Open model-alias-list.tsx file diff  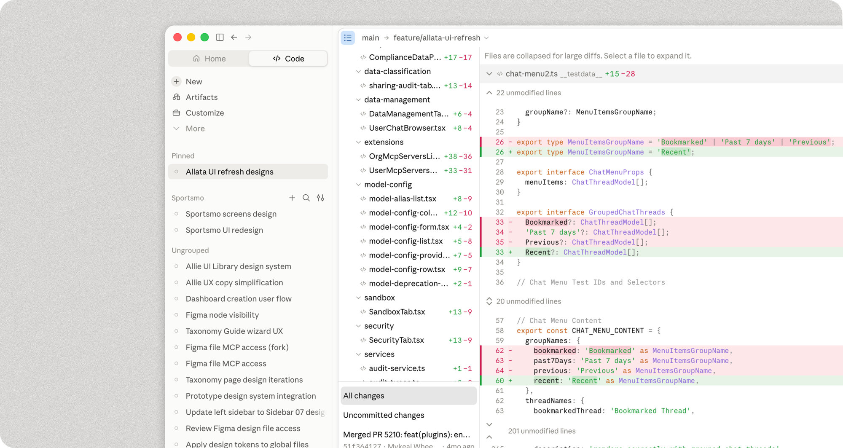(415, 199)
